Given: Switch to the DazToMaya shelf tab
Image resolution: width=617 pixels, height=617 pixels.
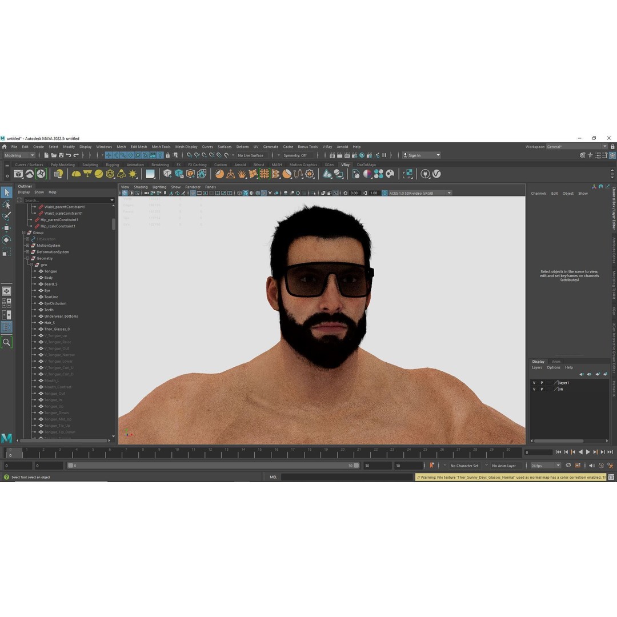Looking at the screenshot, I should (366, 165).
